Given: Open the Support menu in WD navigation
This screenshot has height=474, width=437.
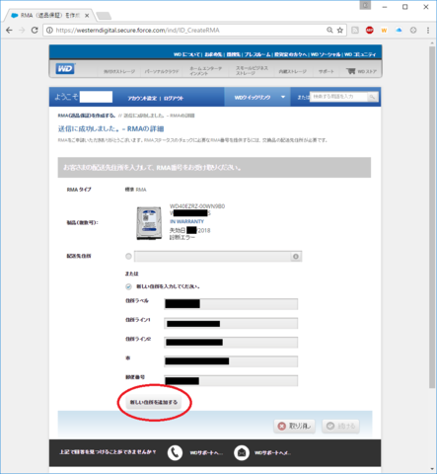Looking at the screenshot, I should [x=326, y=71].
